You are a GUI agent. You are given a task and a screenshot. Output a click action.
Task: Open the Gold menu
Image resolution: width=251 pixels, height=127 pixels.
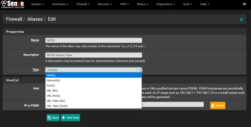188,4
